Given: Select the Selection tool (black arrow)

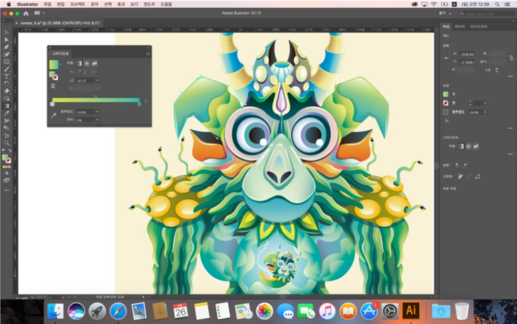Looking at the screenshot, I should pyautogui.click(x=7, y=32).
